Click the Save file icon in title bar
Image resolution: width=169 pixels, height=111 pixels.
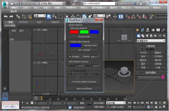20,3
